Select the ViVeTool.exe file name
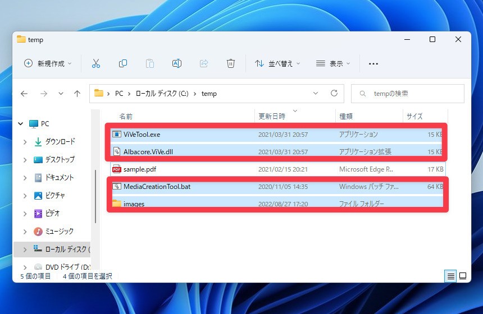 pyautogui.click(x=142, y=135)
